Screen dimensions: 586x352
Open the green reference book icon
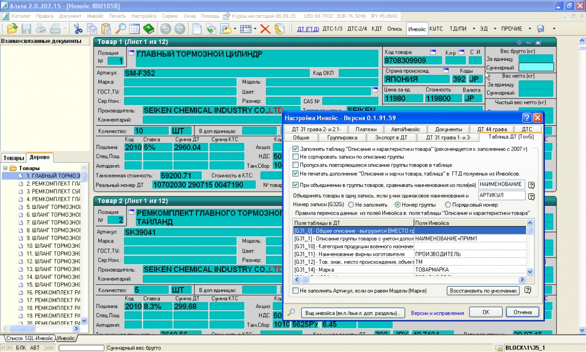148,29
